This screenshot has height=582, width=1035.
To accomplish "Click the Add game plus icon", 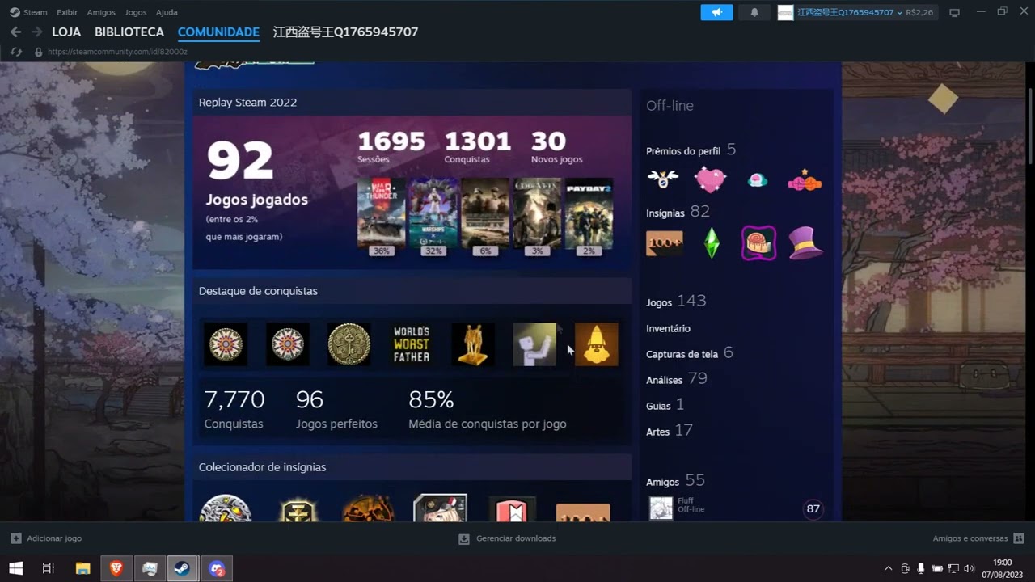I will (x=16, y=538).
